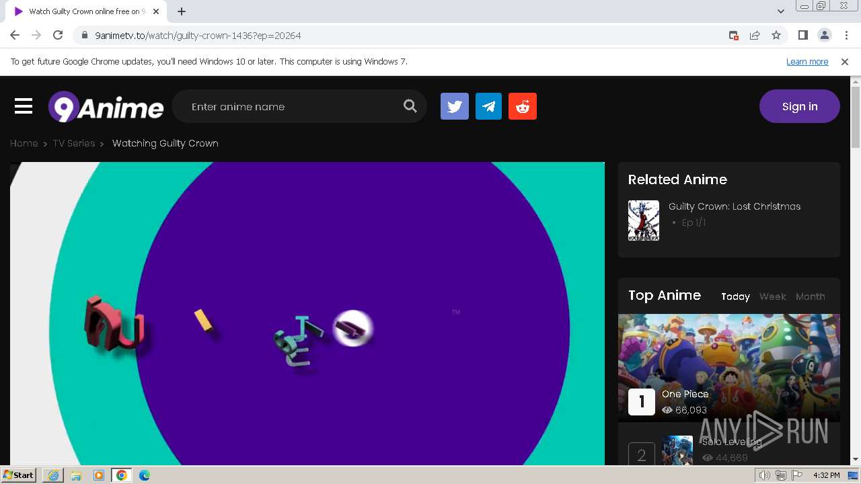Open Internet Explorer from the taskbar
This screenshot has height=484, width=861.
(53, 475)
